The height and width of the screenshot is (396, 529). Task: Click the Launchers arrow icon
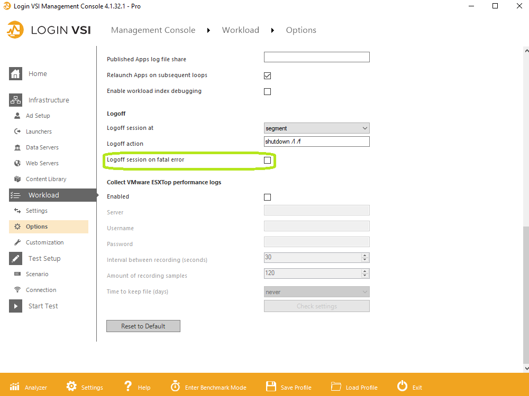17,131
